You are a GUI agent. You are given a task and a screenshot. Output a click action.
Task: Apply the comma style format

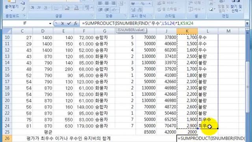click(x=150, y=4)
